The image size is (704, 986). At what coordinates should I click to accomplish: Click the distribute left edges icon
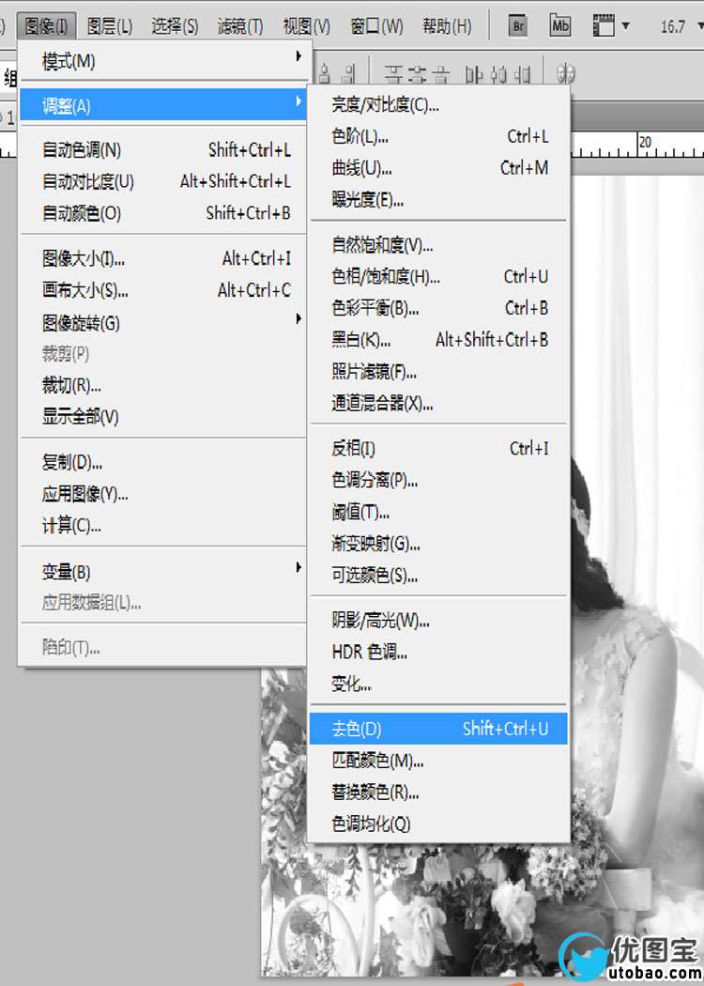pyautogui.click(x=474, y=75)
